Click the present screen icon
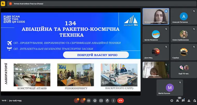This screenshot has height=105, width=197. [101, 100]
